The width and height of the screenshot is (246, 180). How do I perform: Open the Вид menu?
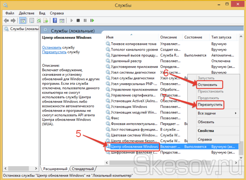click(x=42, y=13)
